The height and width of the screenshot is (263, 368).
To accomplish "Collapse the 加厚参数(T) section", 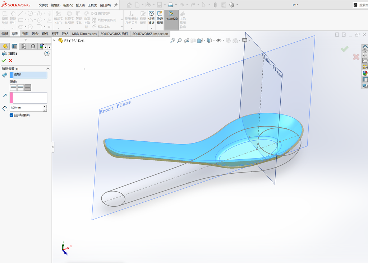I will click(x=48, y=69).
